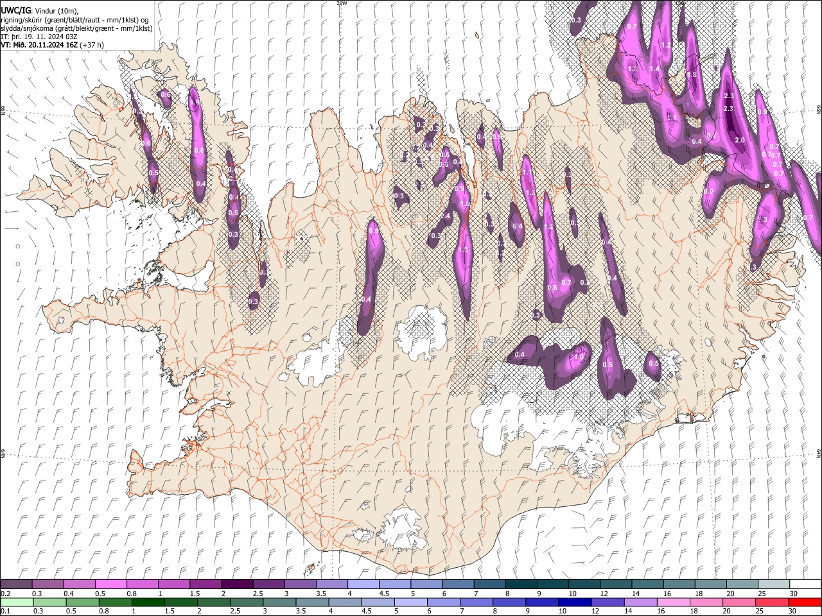Screen dimensions: 822x616
Task: Click the '20W' longitude label at top edge
Action: pos(342,3)
